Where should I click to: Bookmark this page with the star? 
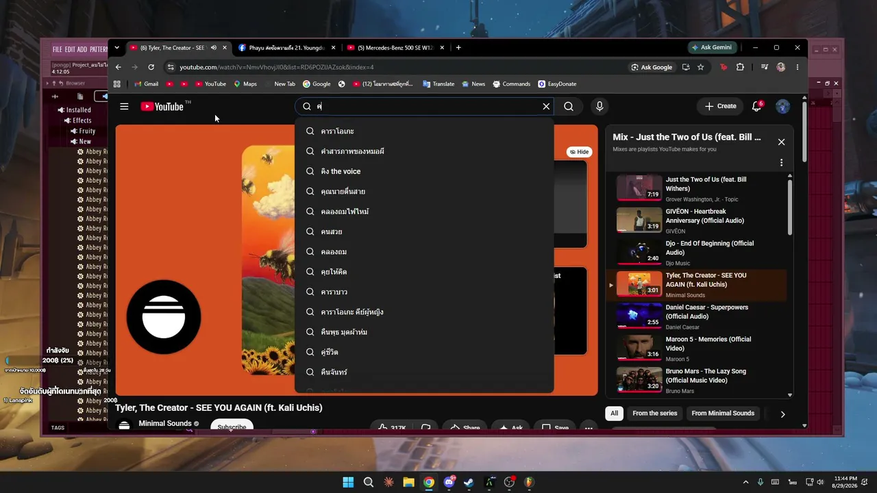click(700, 67)
